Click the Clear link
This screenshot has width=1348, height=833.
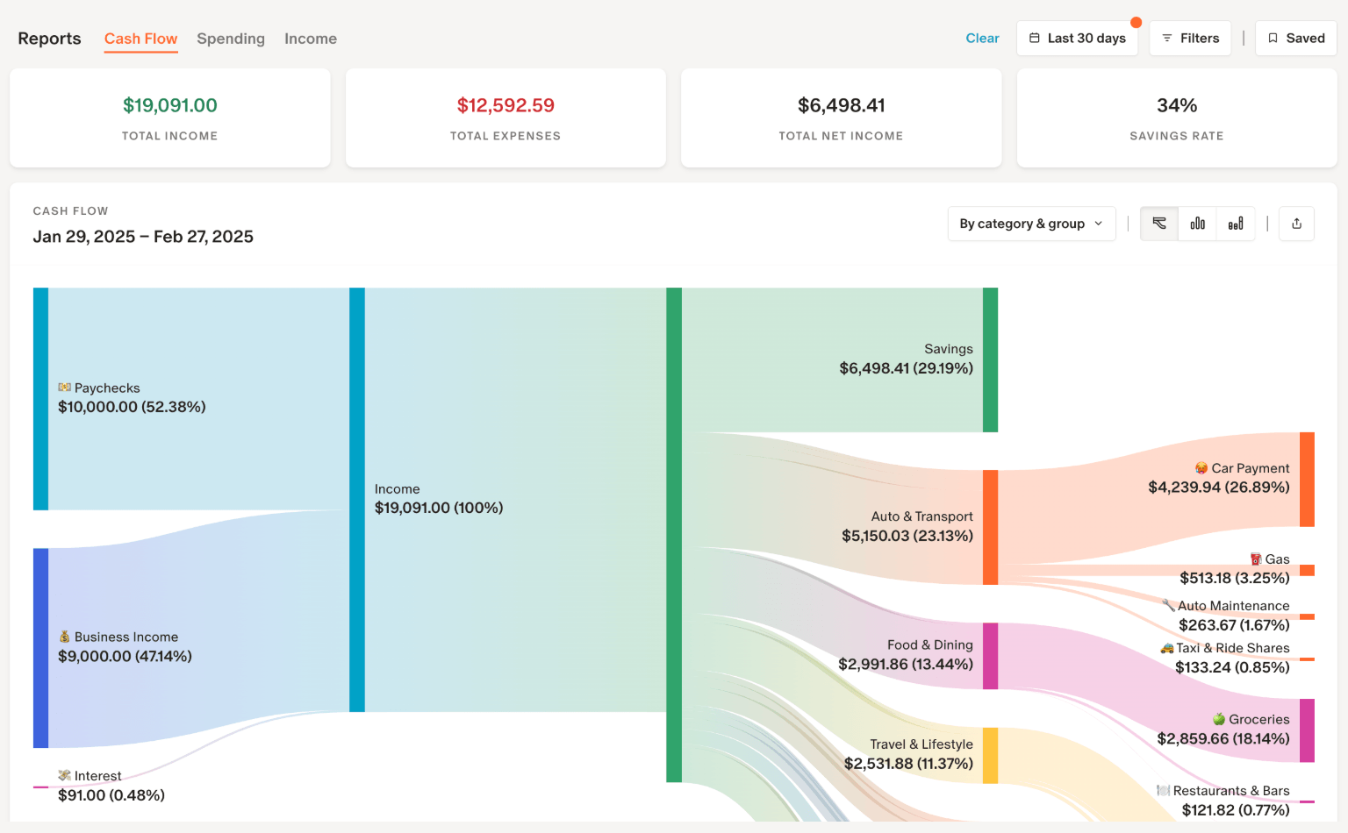[x=982, y=38]
